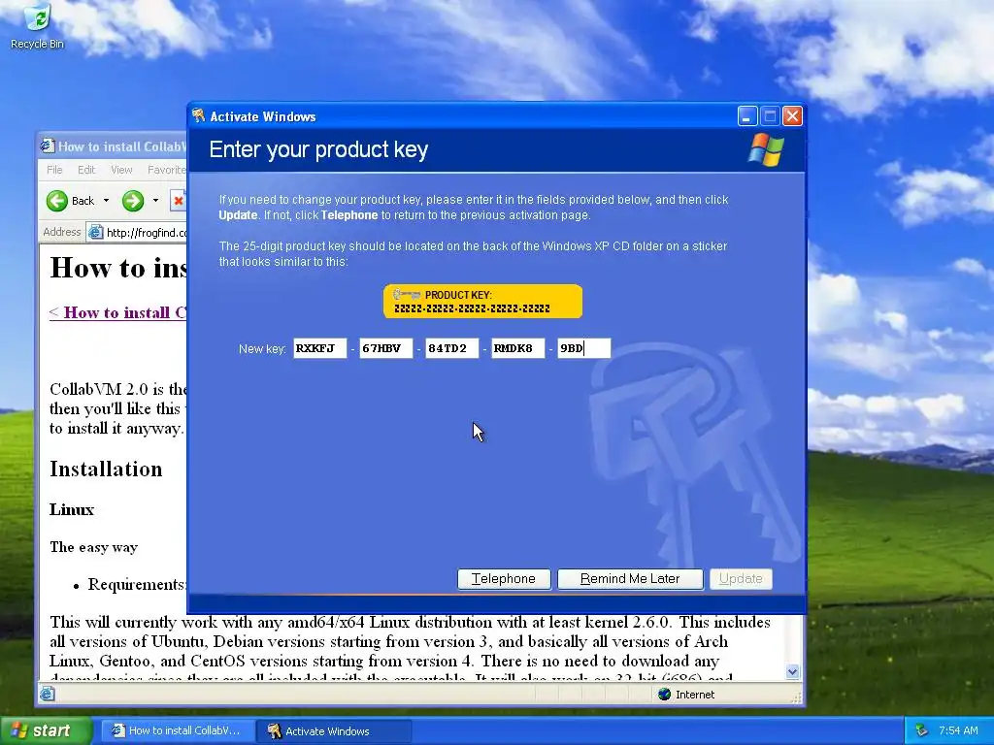
Task: Open the View menu in Internet Explorer
Action: pos(121,170)
